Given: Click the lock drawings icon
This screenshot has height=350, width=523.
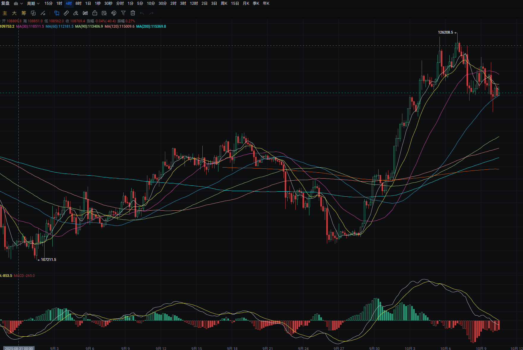Looking at the screenshot, I should click(95, 13).
